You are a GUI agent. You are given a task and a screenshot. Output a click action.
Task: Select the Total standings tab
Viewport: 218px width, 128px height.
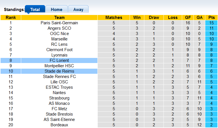pyautogui.click(x=35, y=9)
